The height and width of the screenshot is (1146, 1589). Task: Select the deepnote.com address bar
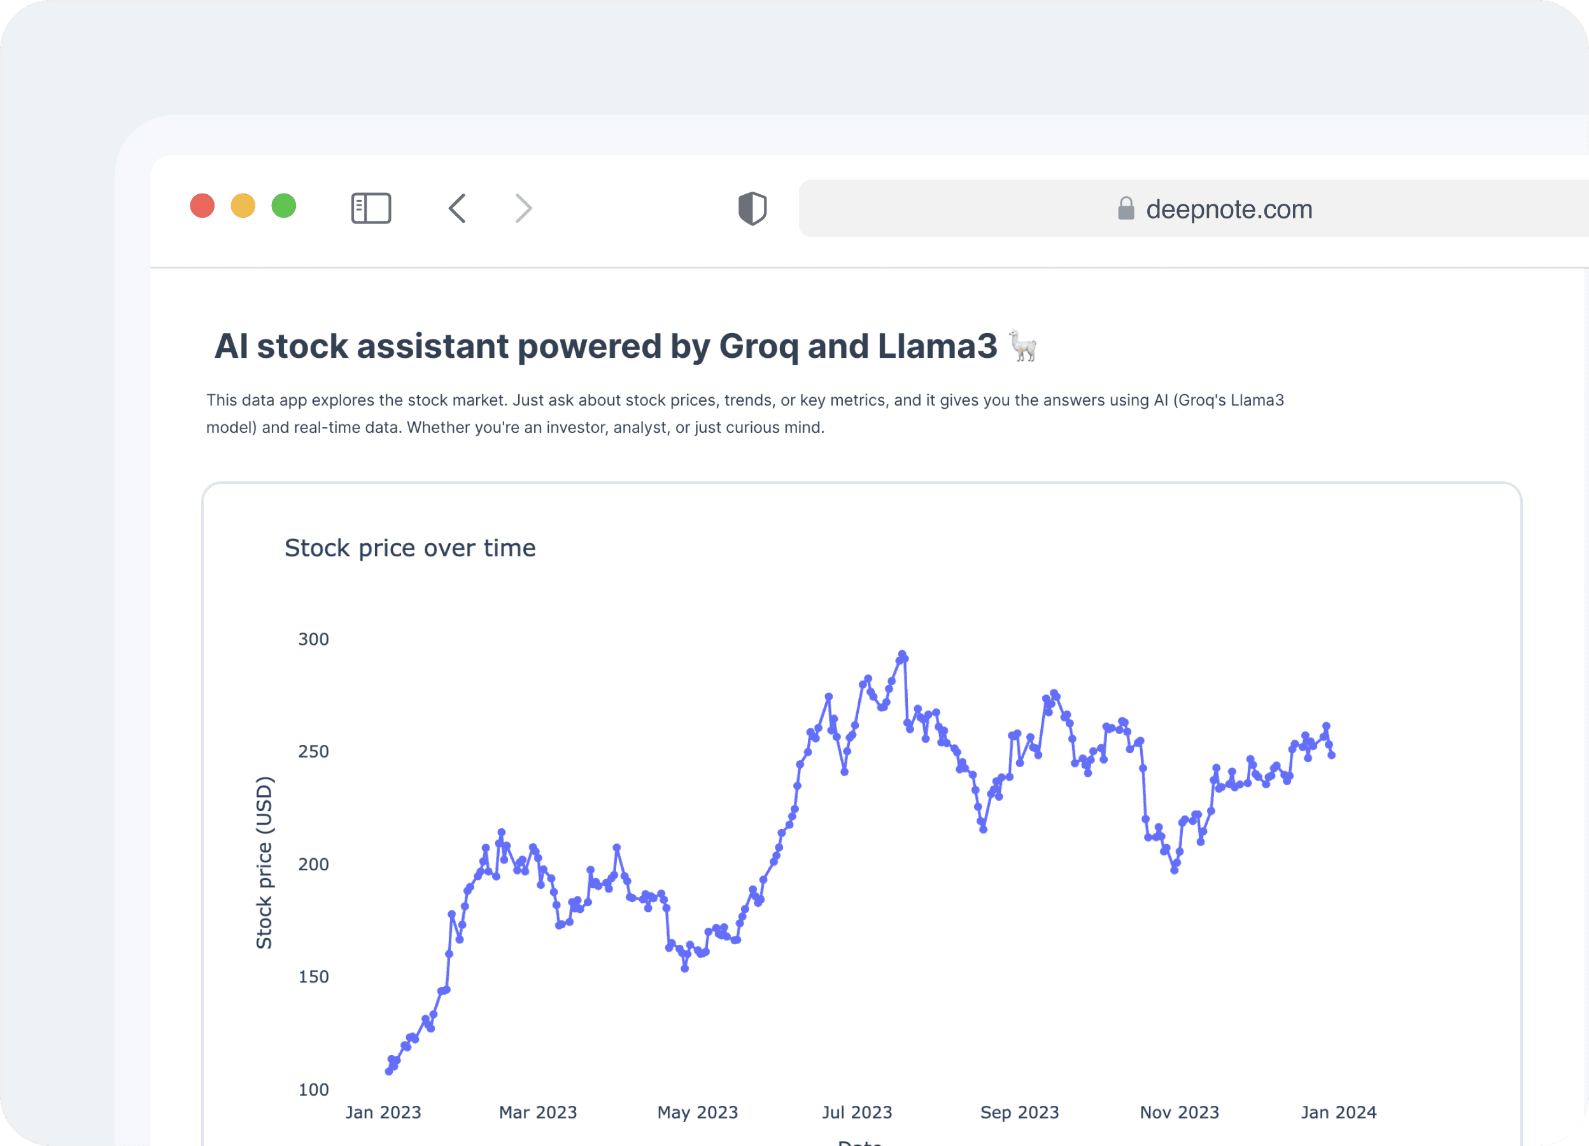pos(1229,209)
